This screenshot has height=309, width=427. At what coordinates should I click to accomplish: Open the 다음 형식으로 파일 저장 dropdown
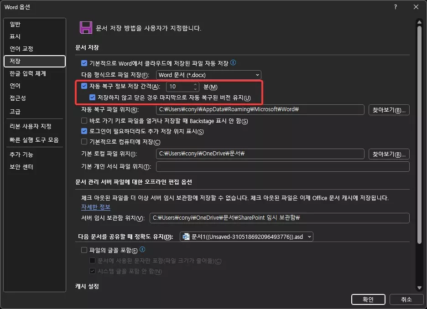[x=258, y=75]
